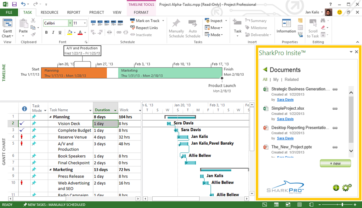
Task: Toggle bold formatting
Action: point(46,33)
